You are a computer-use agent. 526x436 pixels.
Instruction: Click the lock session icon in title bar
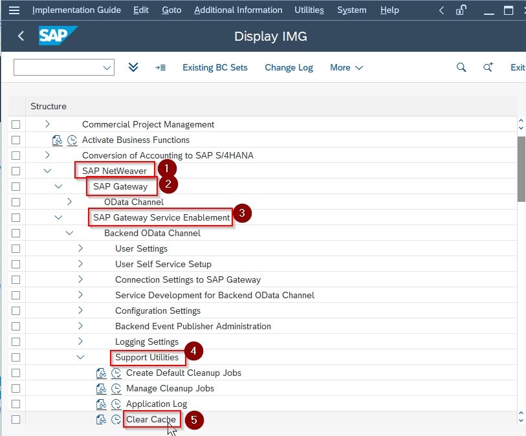pyautogui.click(x=461, y=10)
